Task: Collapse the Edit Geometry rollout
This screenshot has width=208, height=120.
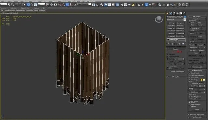Action: (x=197, y=17)
